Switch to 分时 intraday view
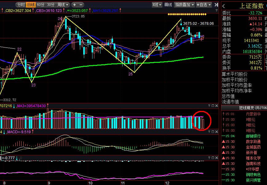Viewport: 267px width, 185px height. coord(21,5)
